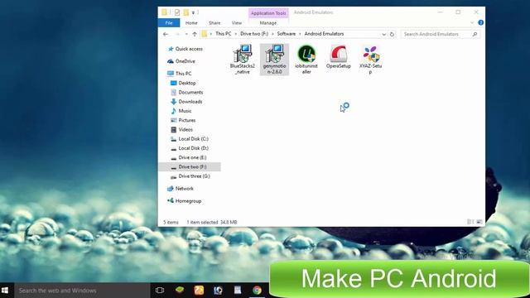Click the Application Tools contextual tab
Viewport: 530px width, 298px height.
[x=268, y=13]
